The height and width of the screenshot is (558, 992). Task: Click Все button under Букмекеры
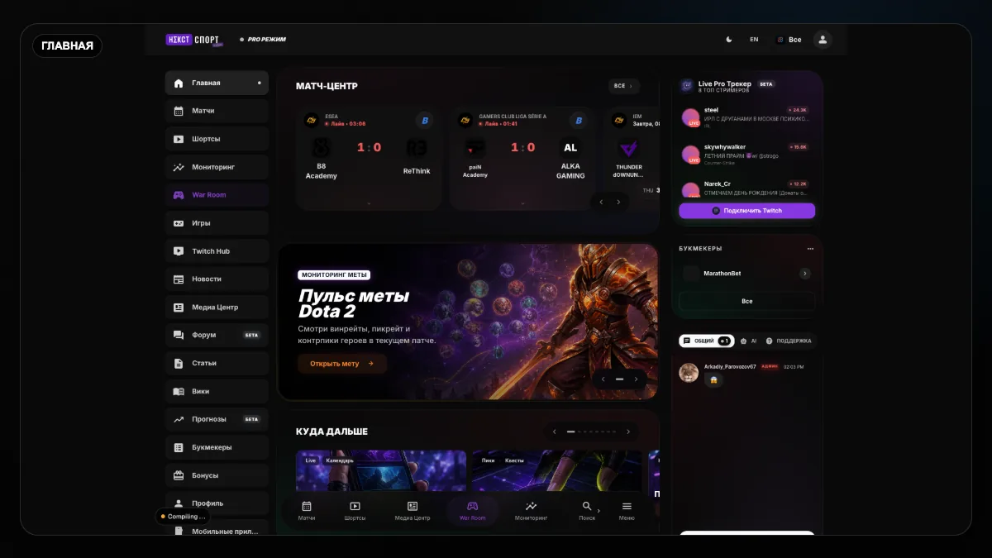pos(747,301)
